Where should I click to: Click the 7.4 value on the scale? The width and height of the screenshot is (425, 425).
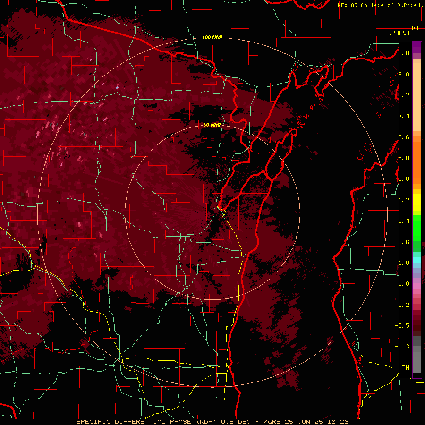(404, 116)
